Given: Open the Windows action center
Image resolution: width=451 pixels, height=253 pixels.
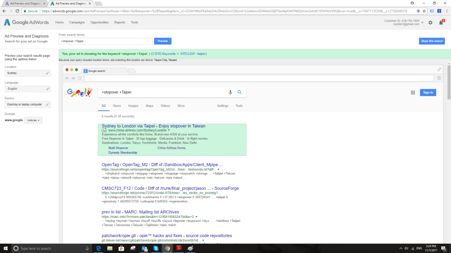Looking at the screenshot, I should click(x=444, y=249).
